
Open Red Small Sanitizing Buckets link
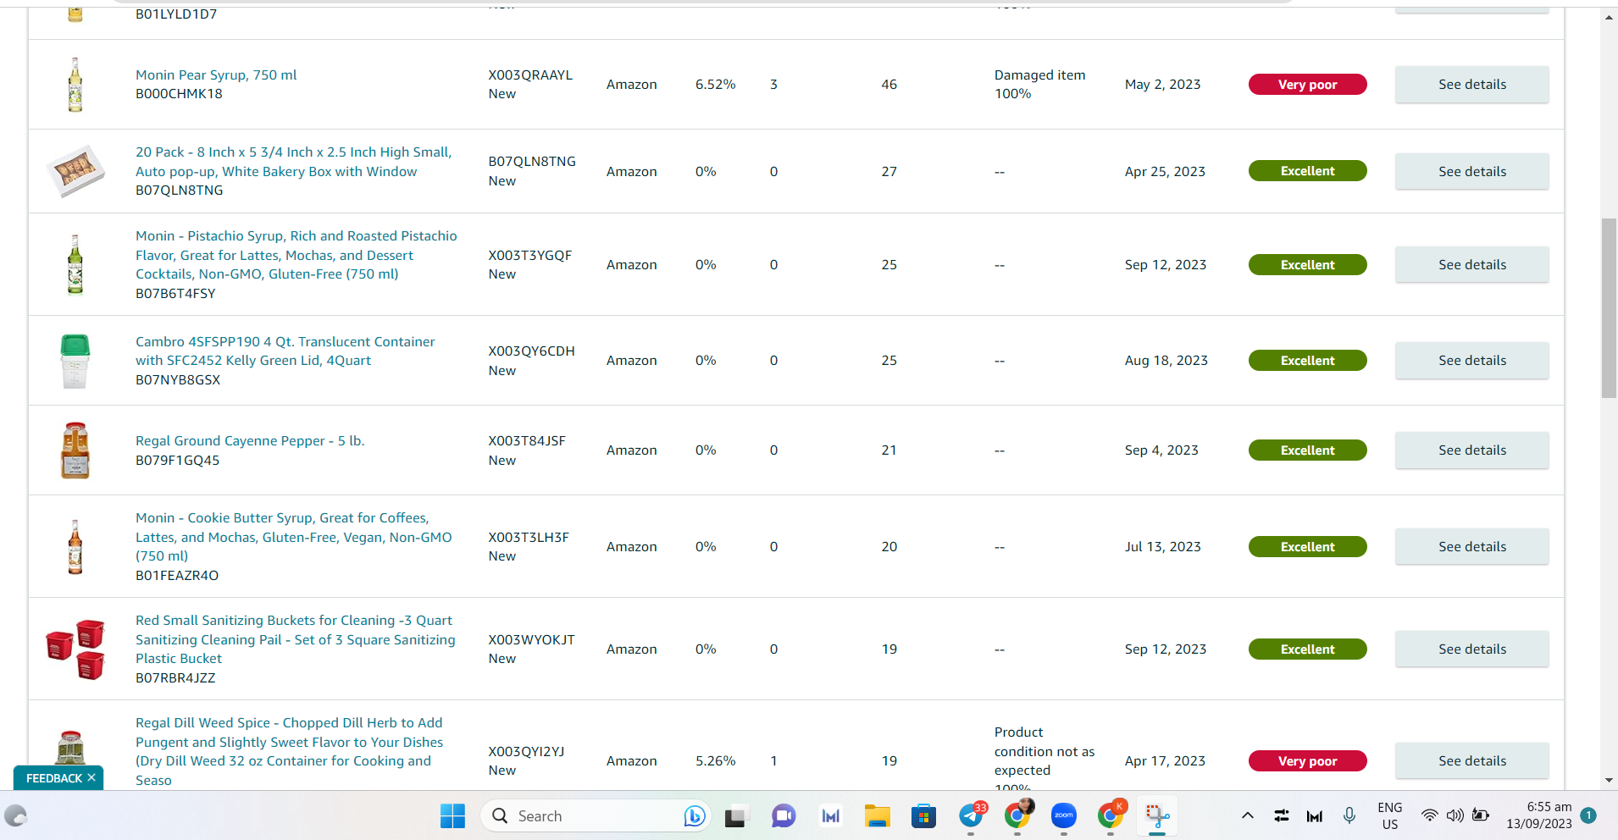(x=296, y=639)
